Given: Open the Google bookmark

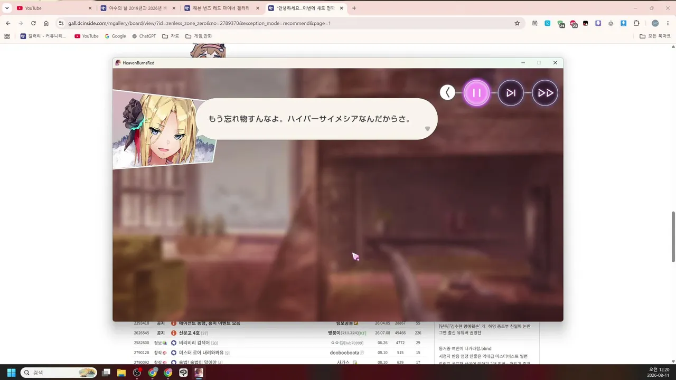Looking at the screenshot, I should 115,36.
